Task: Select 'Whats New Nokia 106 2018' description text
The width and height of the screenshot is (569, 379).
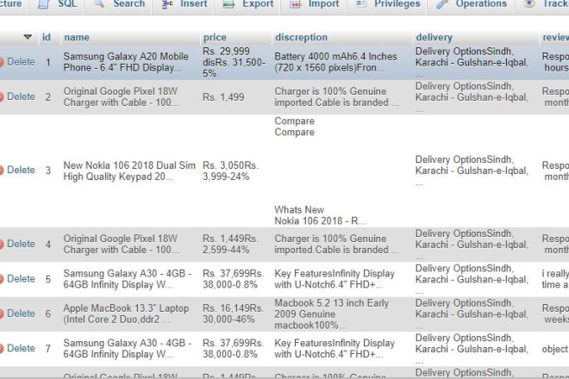Action: click(x=320, y=215)
